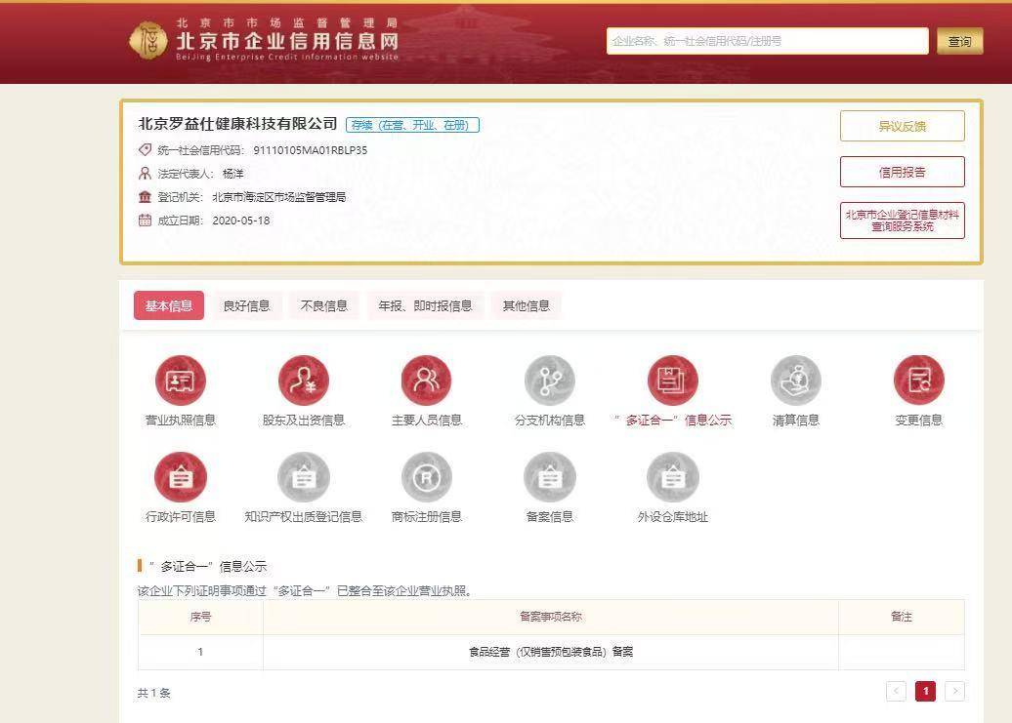This screenshot has height=723, width=1012.
Task: Open the 变更信息 icon
Action: click(918, 381)
